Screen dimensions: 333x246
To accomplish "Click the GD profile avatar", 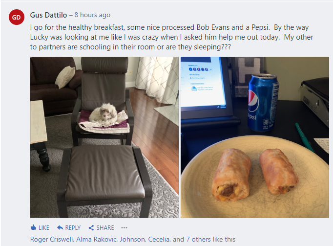I will point(16,17).
